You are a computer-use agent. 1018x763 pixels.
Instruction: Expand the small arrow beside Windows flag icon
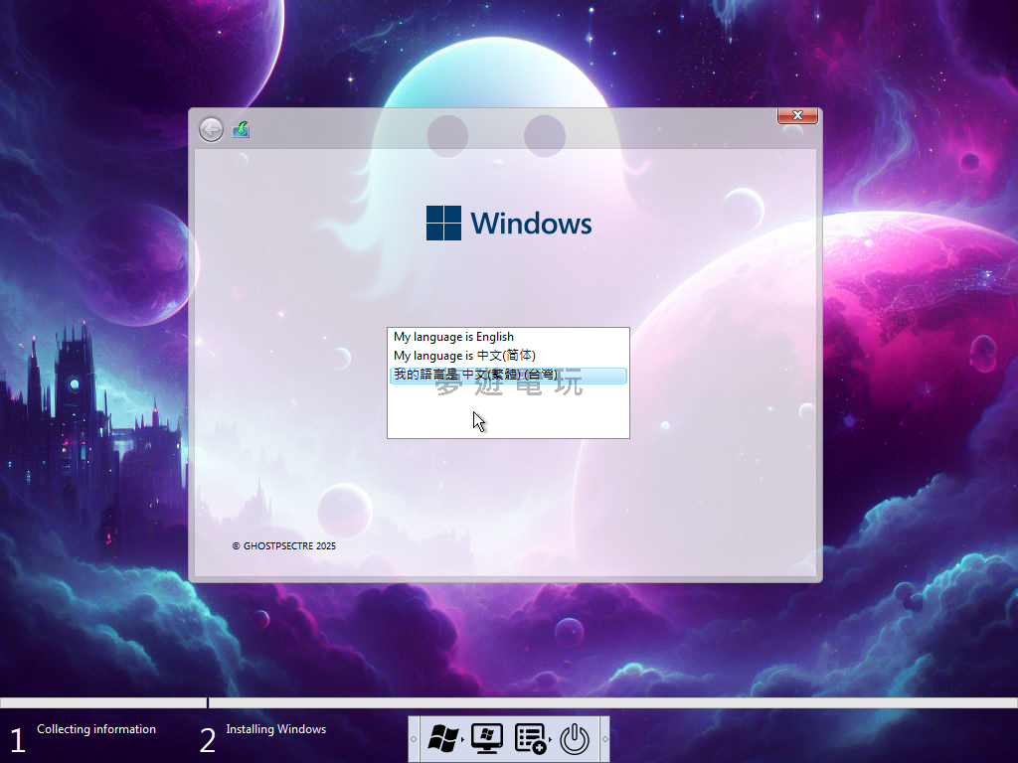click(x=462, y=739)
